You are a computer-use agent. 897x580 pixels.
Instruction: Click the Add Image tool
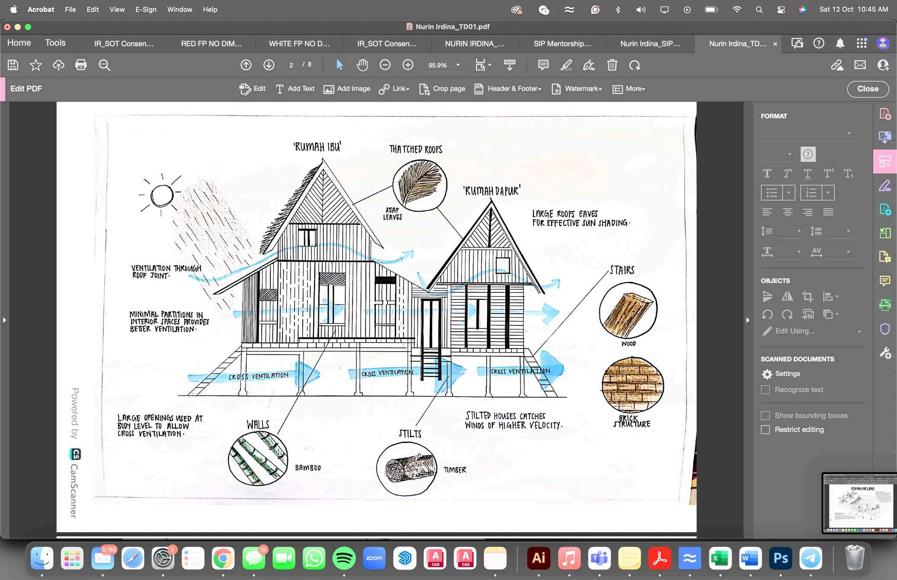347,89
